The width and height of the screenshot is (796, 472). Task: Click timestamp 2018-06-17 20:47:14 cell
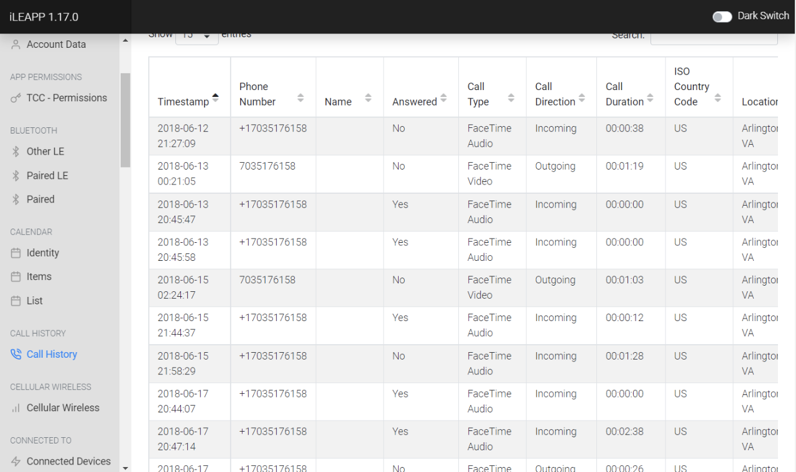coord(190,439)
